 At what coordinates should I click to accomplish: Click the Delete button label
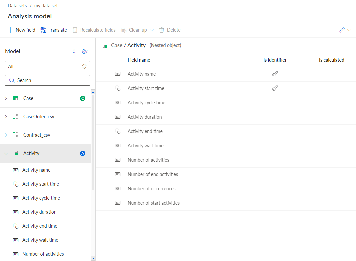click(174, 30)
